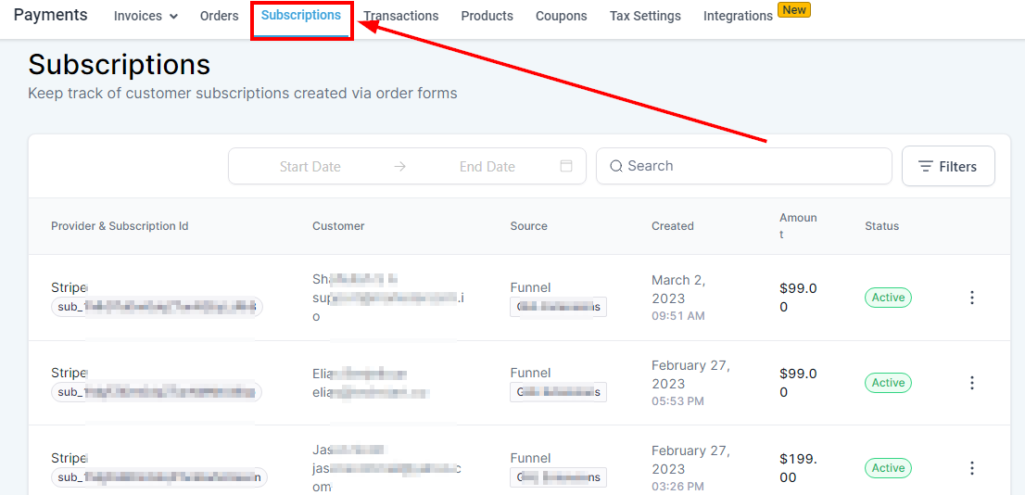Select the Coupons tab
This screenshot has width=1025, height=495.
click(x=561, y=17)
